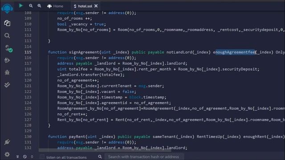Focus the transaction hash search field

144,157
